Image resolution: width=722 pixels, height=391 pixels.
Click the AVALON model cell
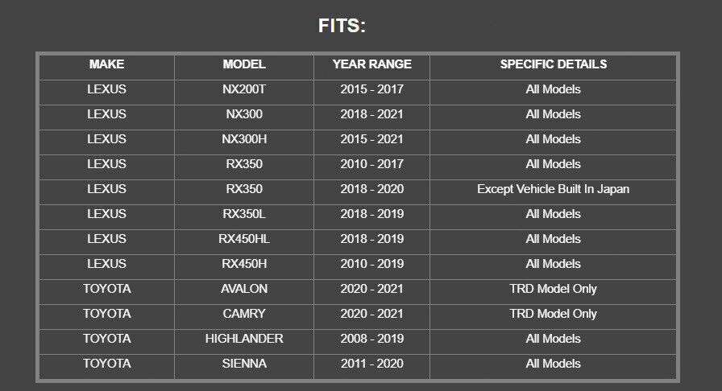243,289
